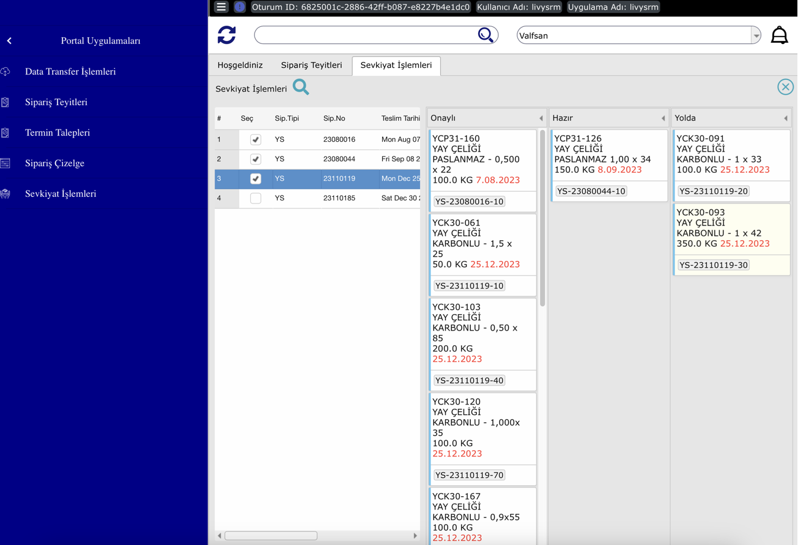Image resolution: width=798 pixels, height=545 pixels.
Task: Collapse the Portal Uygulamaları sidebar arrow
Action: [9, 41]
